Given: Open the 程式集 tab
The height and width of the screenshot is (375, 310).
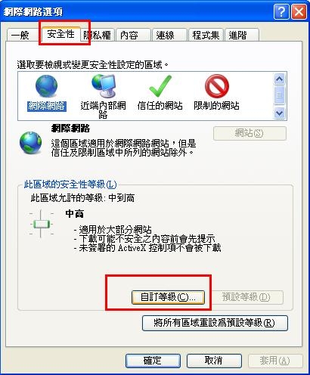Looking at the screenshot, I should (206, 35).
